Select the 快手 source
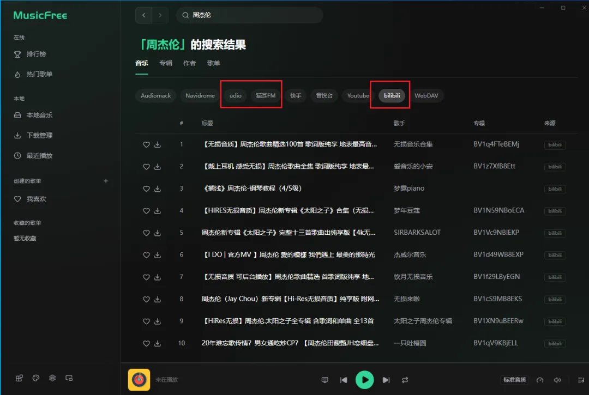 296,96
